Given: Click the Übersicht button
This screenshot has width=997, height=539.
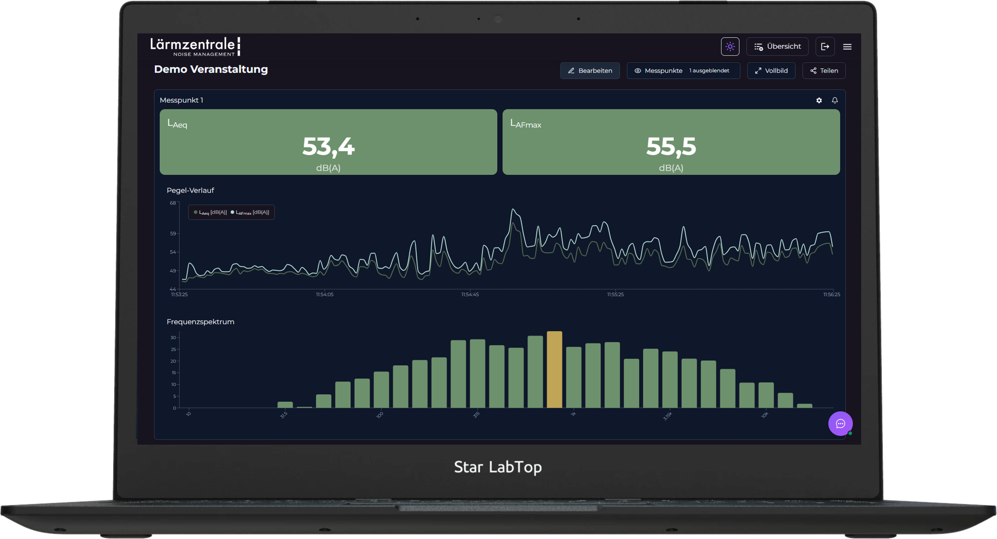Looking at the screenshot, I should point(777,47).
